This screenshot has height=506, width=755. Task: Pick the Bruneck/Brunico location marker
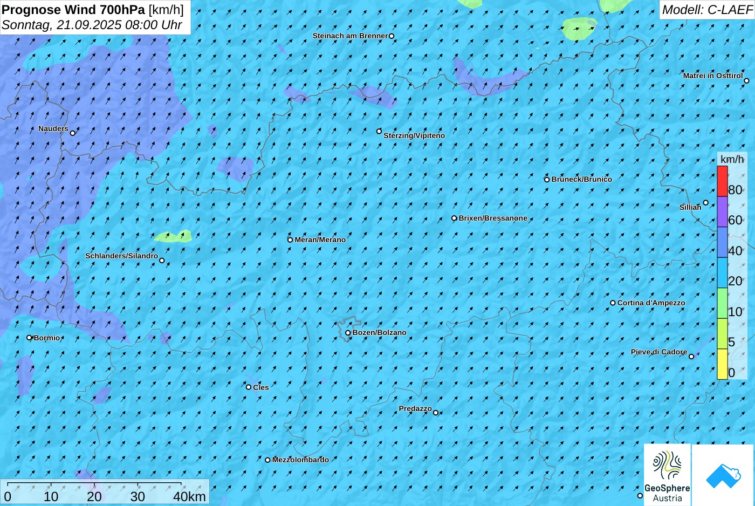pos(547,180)
